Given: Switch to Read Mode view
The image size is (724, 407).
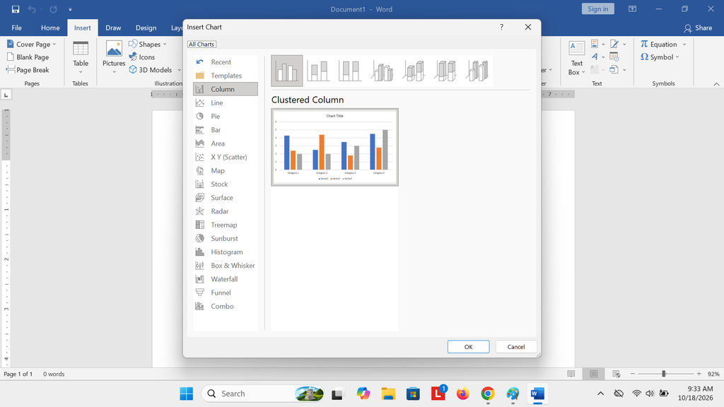Looking at the screenshot, I should coord(571,374).
